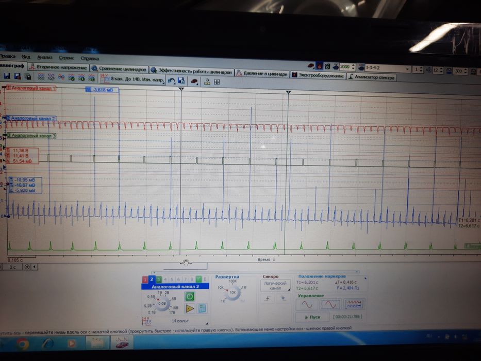
Task: Click the fifth waveform icon with green badge
Action: coord(81,78)
